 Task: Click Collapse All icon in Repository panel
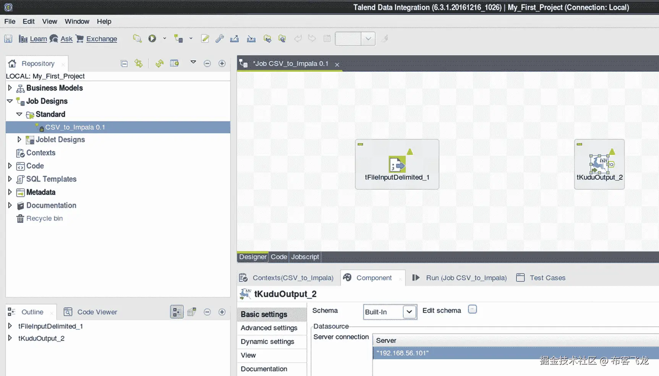[124, 63]
